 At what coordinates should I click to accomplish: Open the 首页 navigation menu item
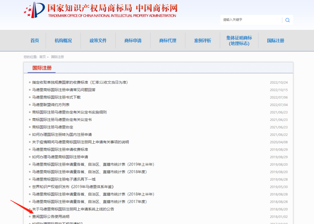tap(35, 40)
